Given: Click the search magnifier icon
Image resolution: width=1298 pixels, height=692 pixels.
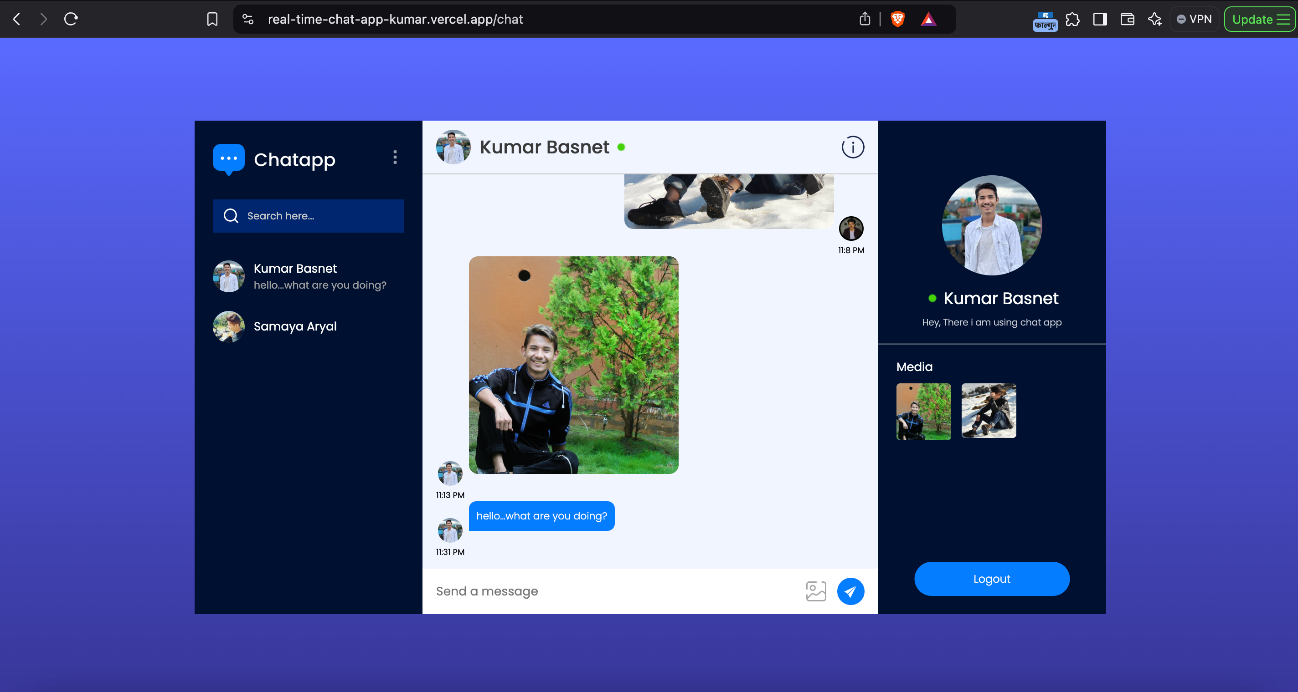Looking at the screenshot, I should (231, 216).
